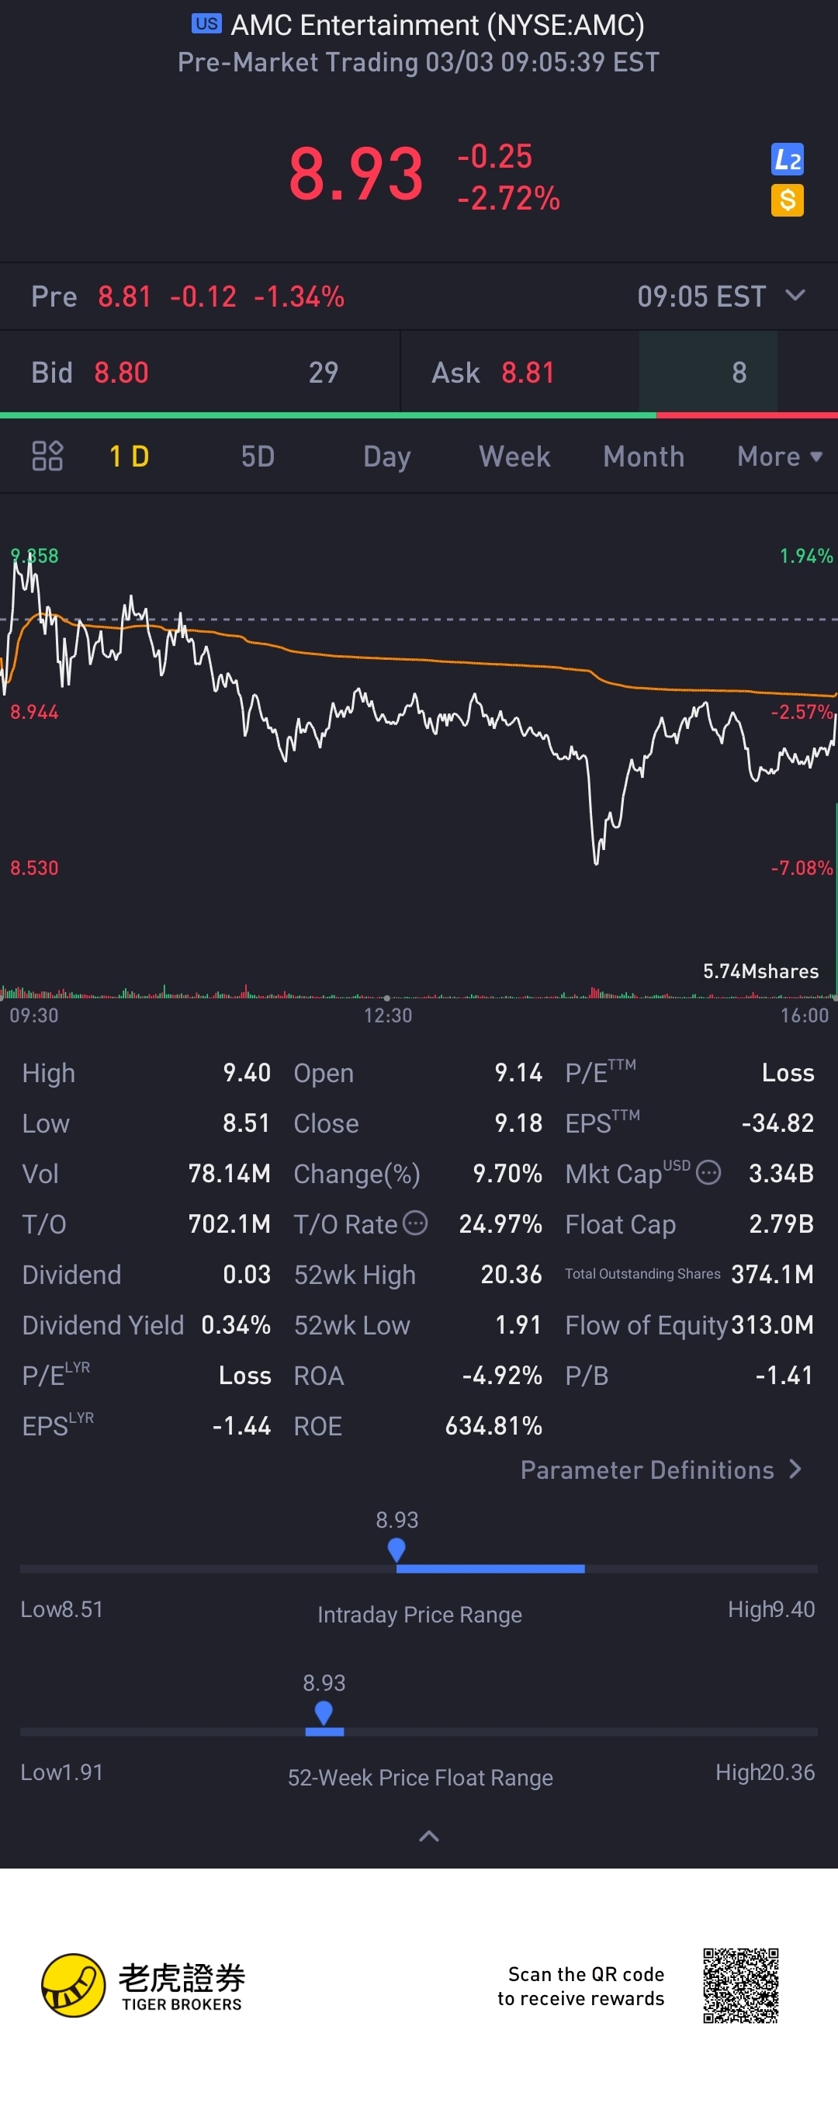Viewport: 838px width, 2103px height.
Task: Tap the 52-Week Price Range marker
Action: point(324,1712)
